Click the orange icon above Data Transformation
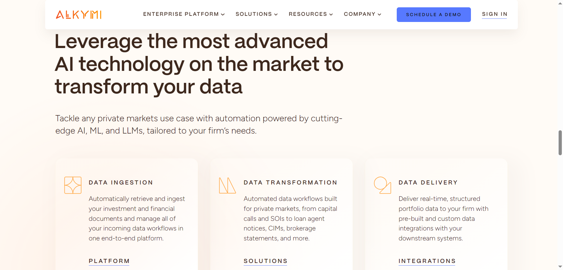 pos(227,185)
